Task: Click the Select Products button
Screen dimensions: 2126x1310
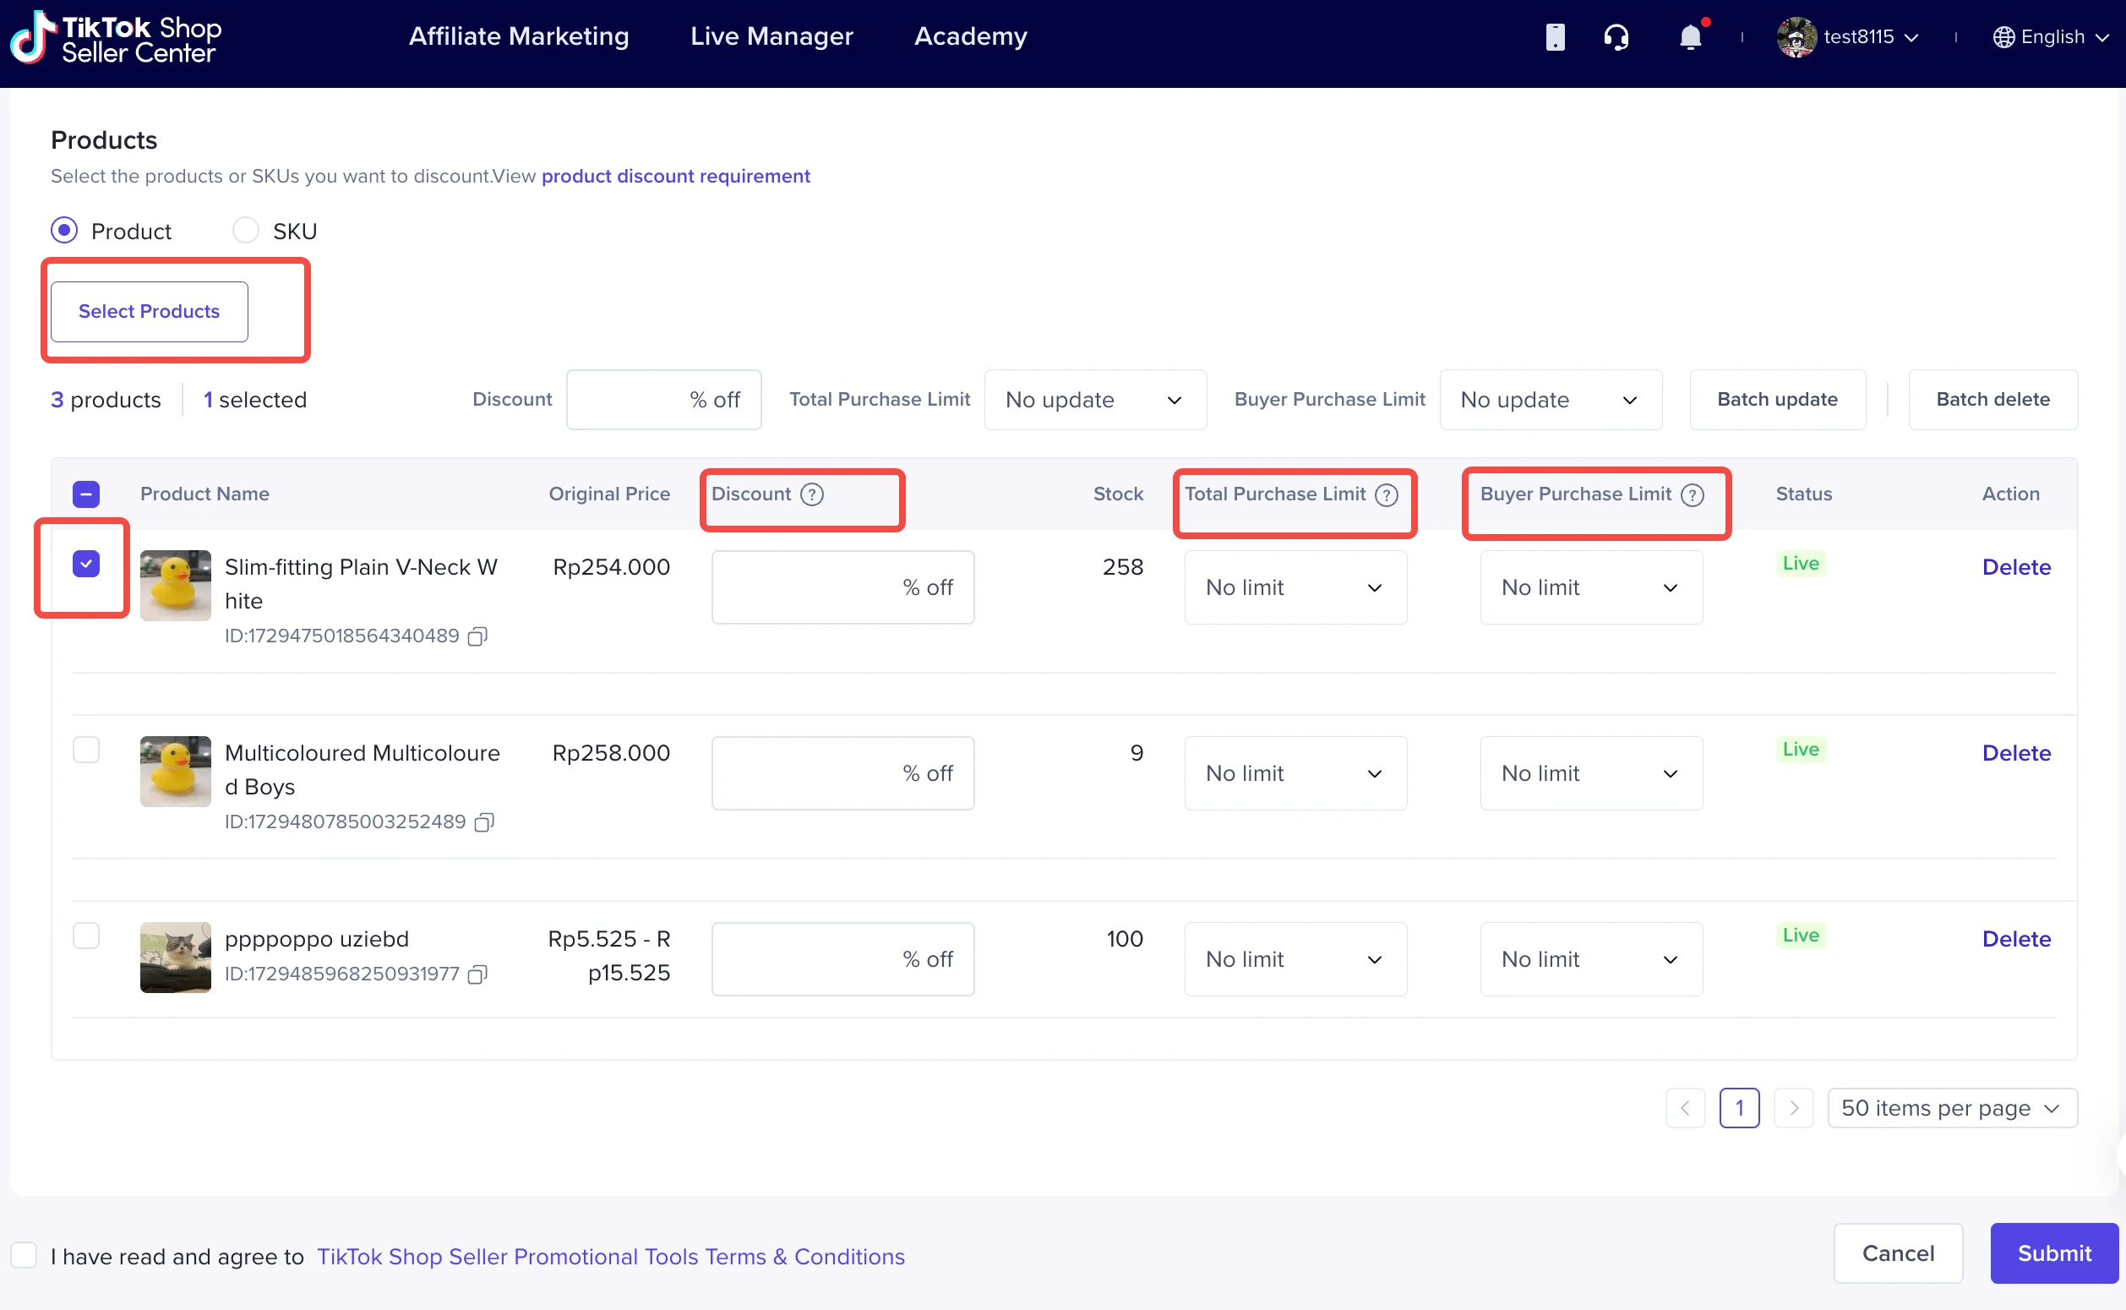Action: 149,311
